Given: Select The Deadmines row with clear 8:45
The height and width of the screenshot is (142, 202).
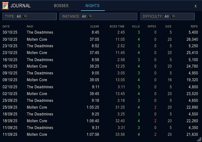Looking at the screenshot, I should pos(100,32).
